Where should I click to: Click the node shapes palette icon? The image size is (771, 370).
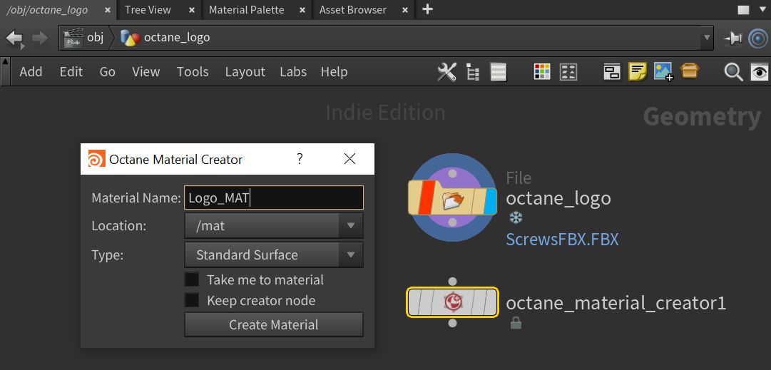pyautogui.click(x=568, y=72)
